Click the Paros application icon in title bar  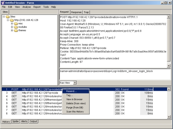click(3, 3)
